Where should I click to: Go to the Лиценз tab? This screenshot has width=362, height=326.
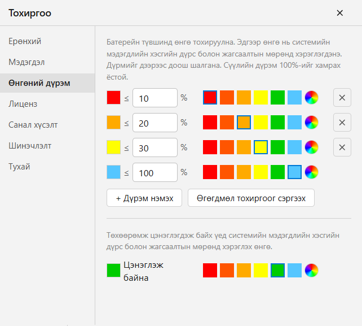pos(47,104)
